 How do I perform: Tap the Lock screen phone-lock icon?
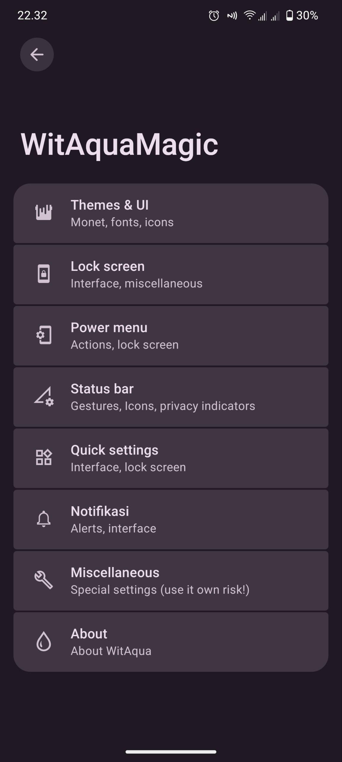pyautogui.click(x=44, y=274)
